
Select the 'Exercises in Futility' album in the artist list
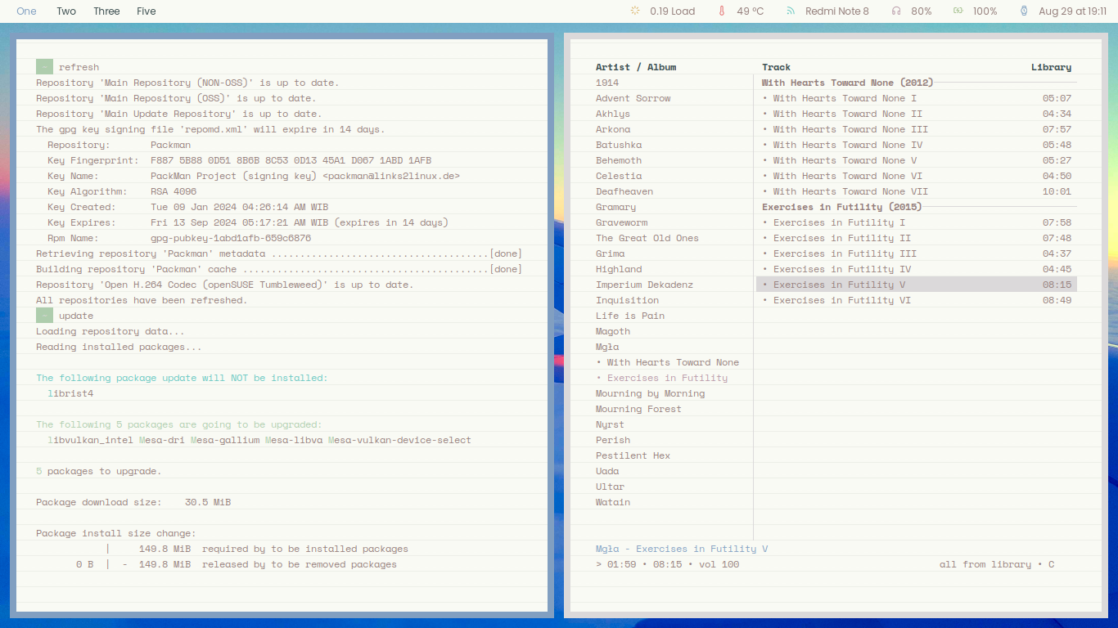666,378
